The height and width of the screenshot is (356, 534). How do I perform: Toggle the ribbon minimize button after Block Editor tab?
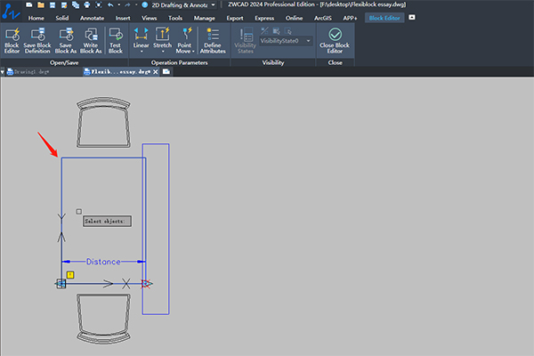coord(412,18)
